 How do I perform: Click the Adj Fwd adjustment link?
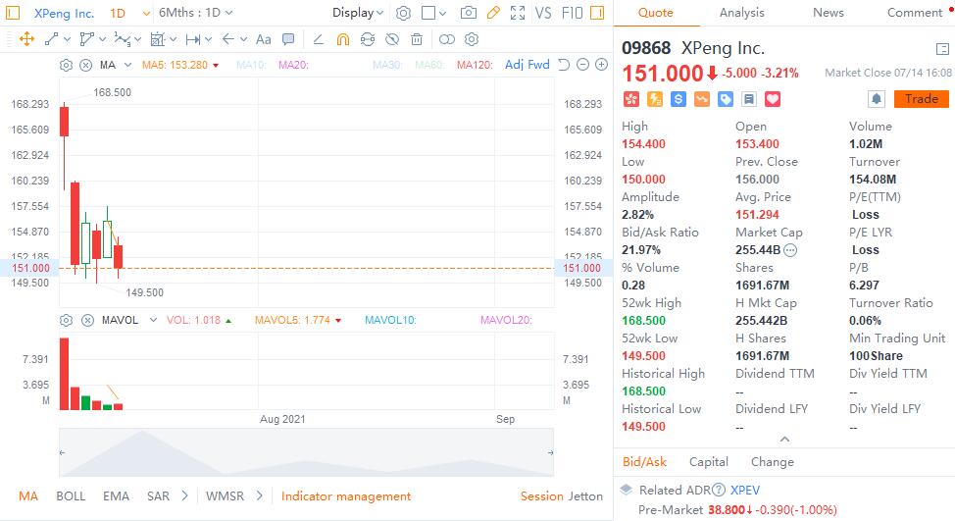(x=527, y=65)
